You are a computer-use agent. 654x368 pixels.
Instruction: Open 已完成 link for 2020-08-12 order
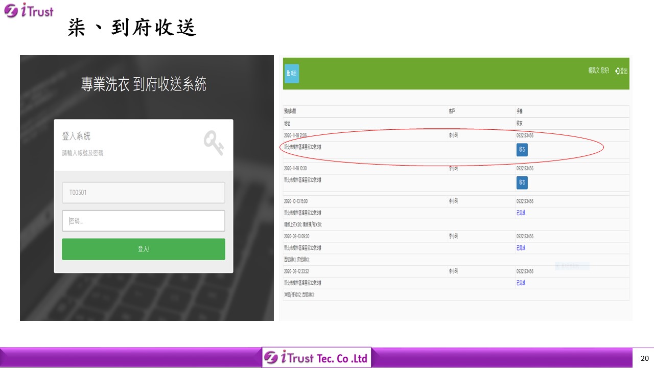(521, 283)
